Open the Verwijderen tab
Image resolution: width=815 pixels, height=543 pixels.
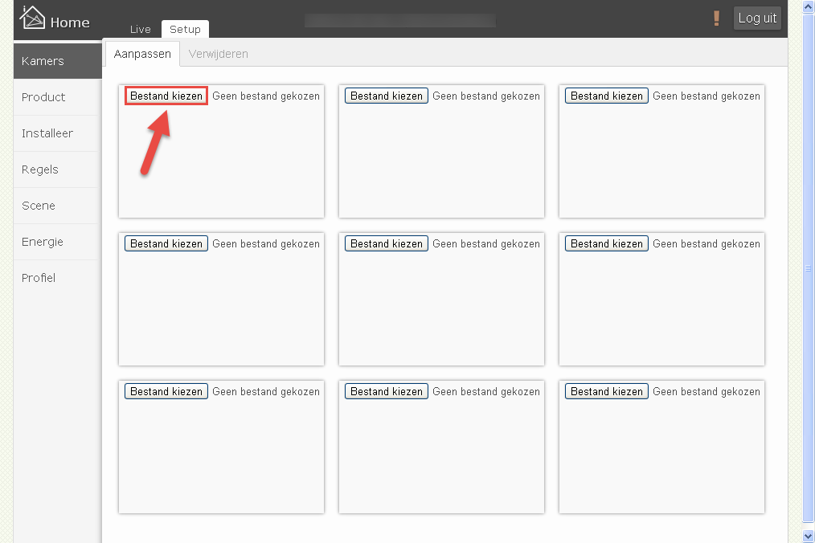219,54
